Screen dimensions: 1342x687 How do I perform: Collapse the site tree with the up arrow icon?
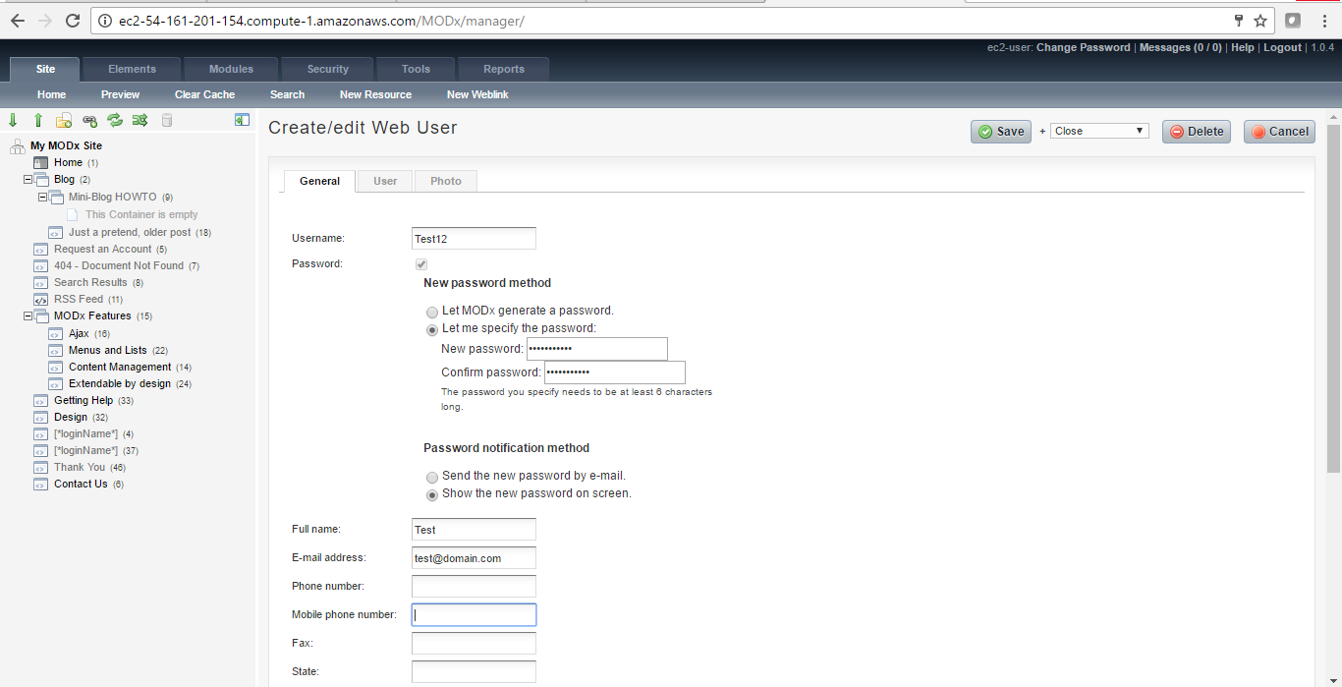point(38,120)
